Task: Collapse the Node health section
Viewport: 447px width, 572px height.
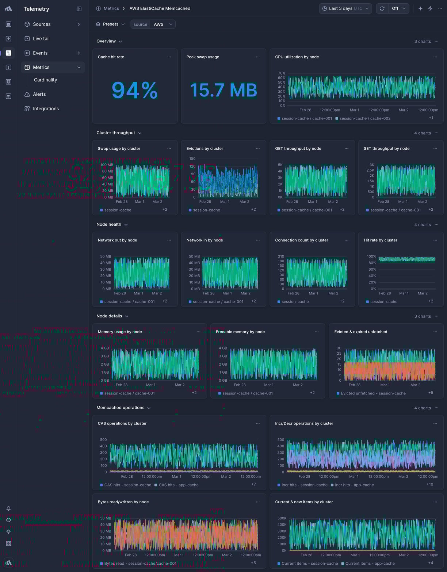Action: click(x=126, y=225)
